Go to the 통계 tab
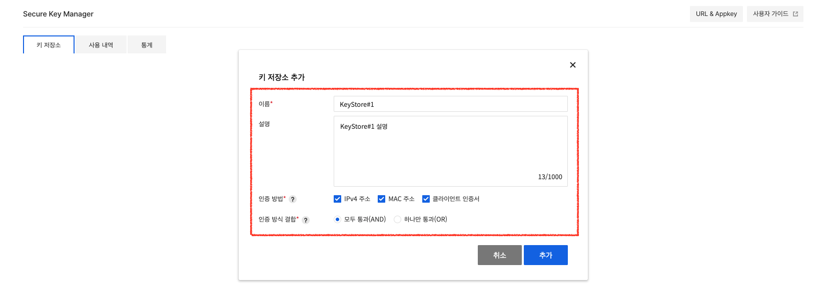Viewport: 819px width, 304px height. tap(147, 45)
